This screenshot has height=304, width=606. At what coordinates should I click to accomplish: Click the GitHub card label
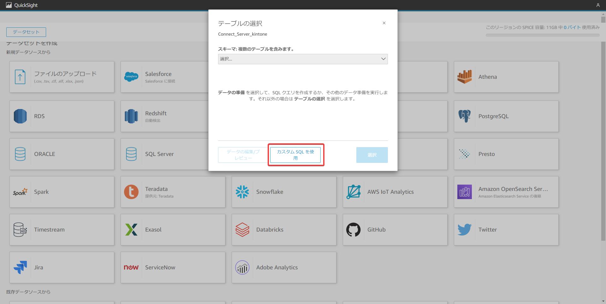[x=377, y=230]
